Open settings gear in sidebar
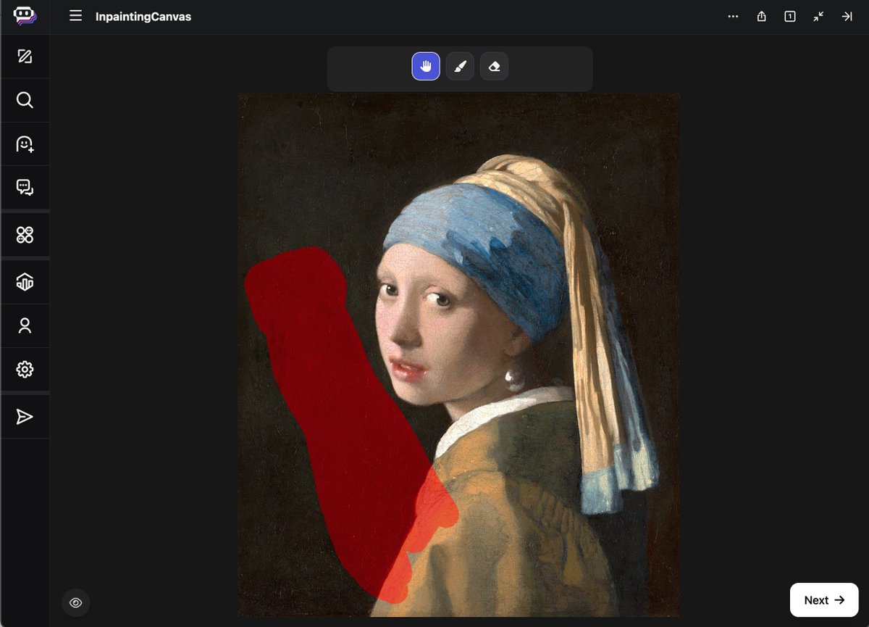The height and width of the screenshot is (627, 869). point(25,370)
